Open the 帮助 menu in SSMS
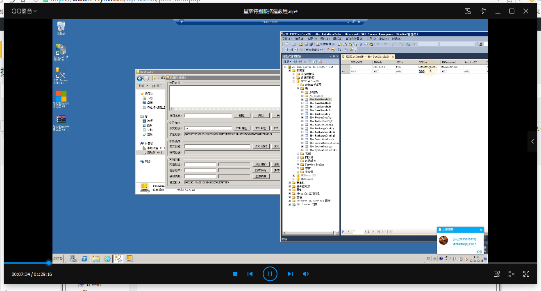The height and width of the screenshot is (291, 541). 396,38
